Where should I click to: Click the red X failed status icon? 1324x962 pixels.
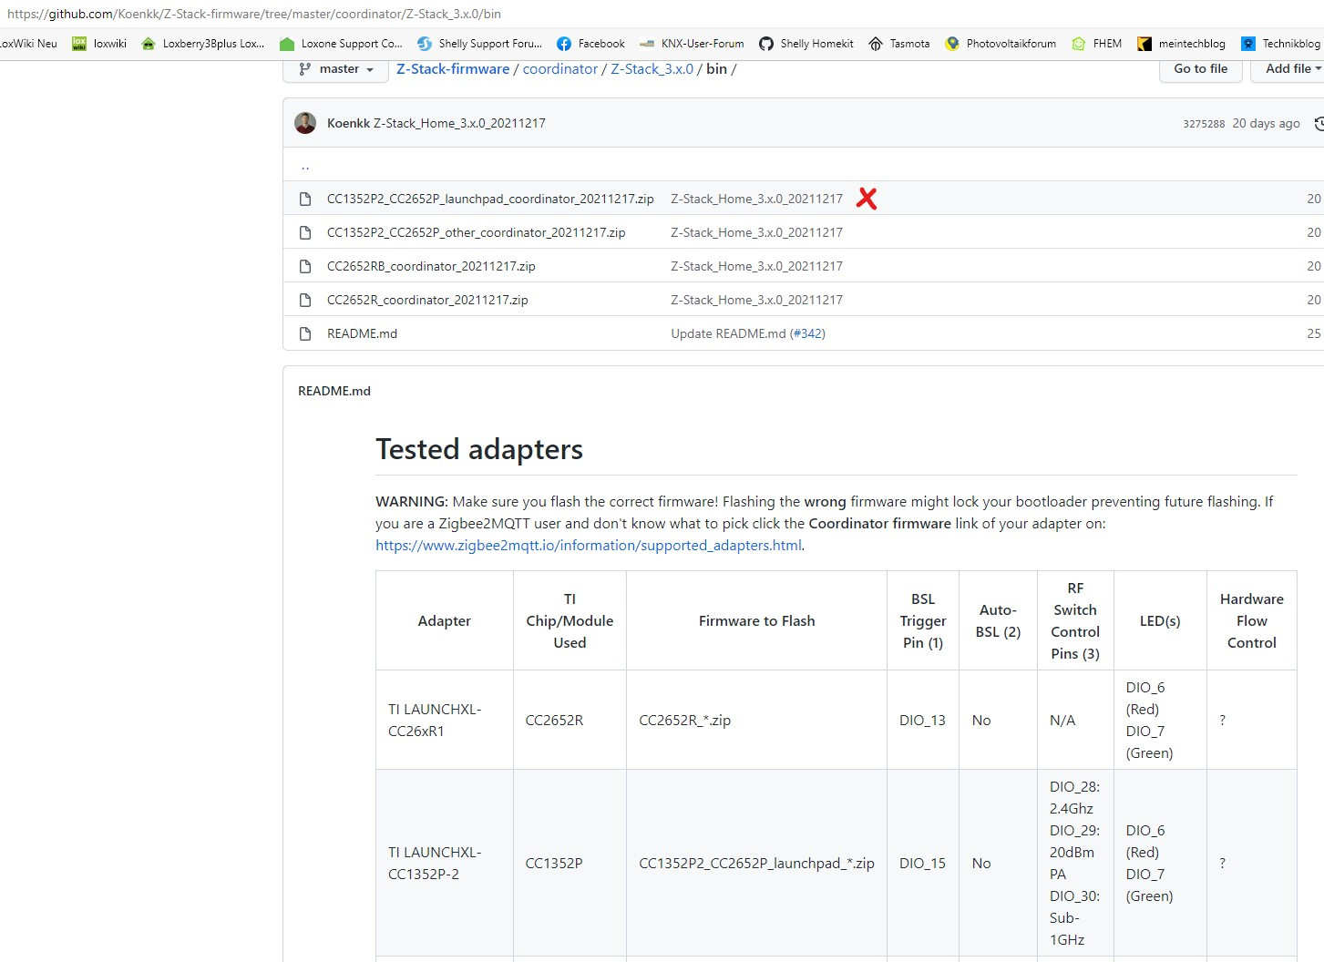point(867,199)
